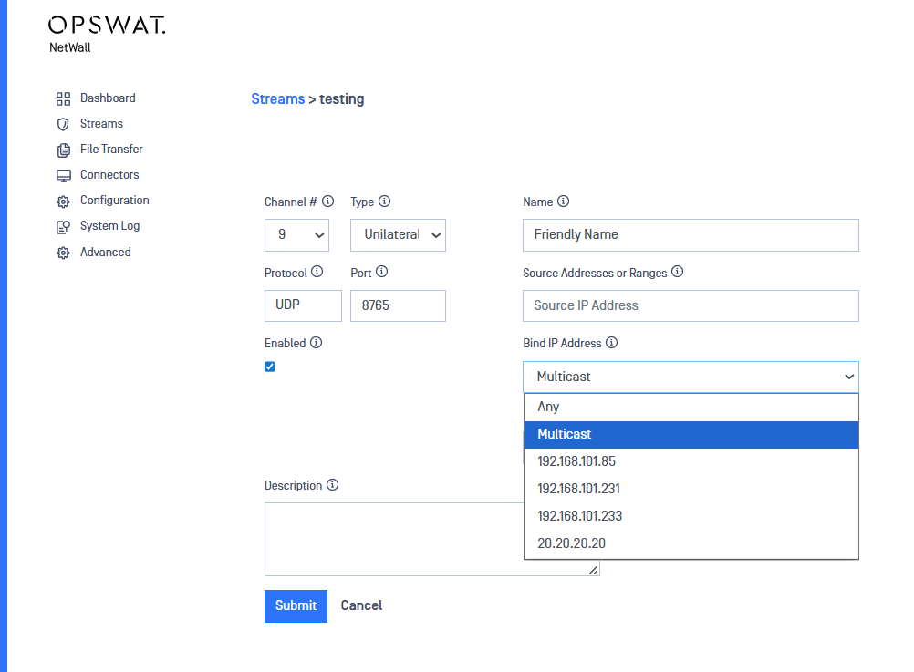Expand the Type dropdown showing Unilateral
Screen dimensions: 914x672
tap(398, 234)
